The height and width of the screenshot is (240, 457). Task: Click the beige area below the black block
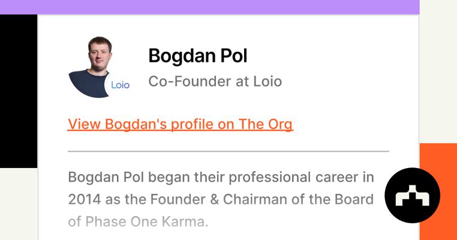(x=18, y=204)
